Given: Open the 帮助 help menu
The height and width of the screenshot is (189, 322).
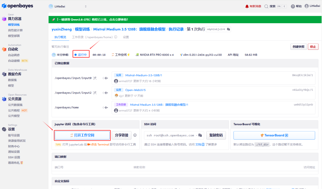Looking at the screenshot, I should (296, 6).
